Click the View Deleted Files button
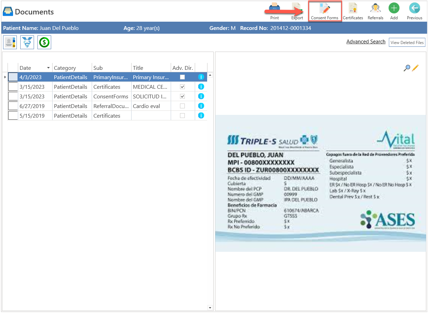 pos(407,43)
